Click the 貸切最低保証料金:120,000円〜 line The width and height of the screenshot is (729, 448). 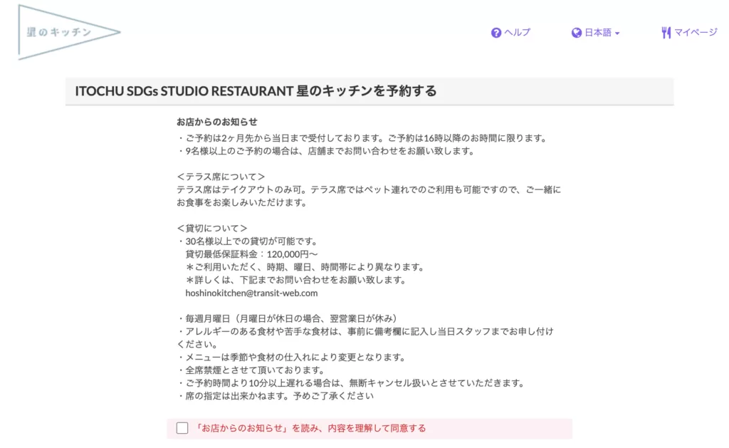point(251,254)
